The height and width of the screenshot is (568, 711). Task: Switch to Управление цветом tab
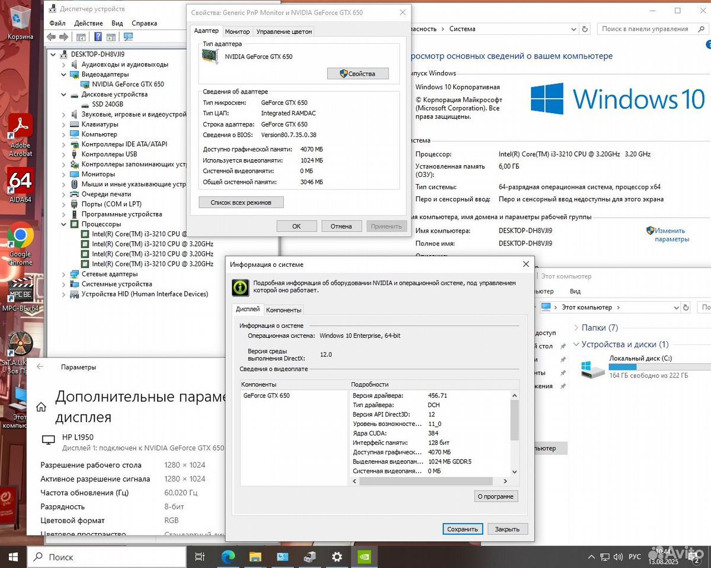click(x=284, y=31)
